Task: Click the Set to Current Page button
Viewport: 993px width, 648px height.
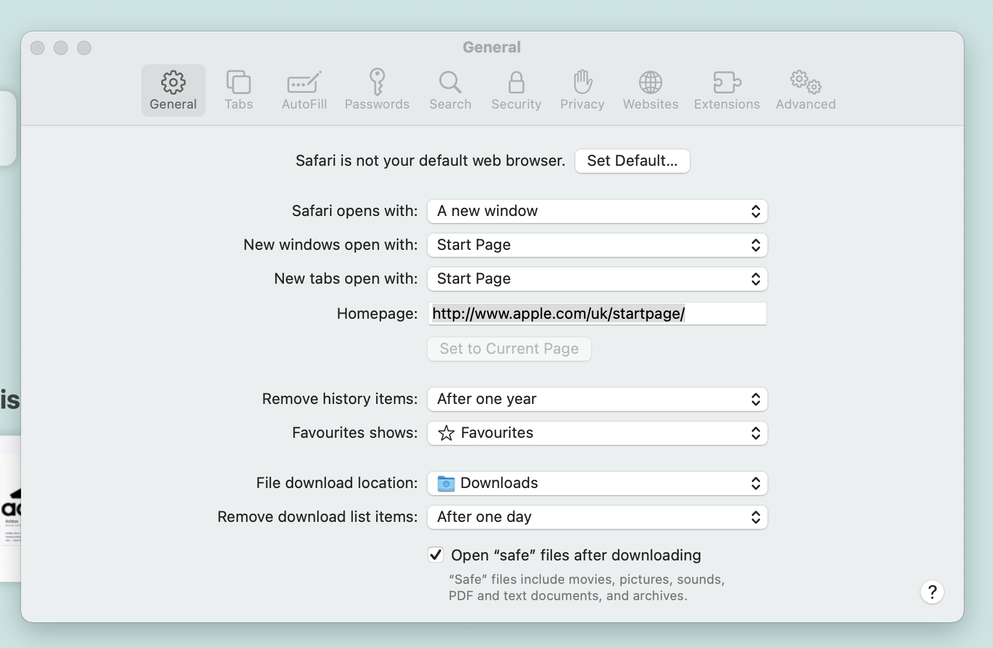Action: pos(509,349)
